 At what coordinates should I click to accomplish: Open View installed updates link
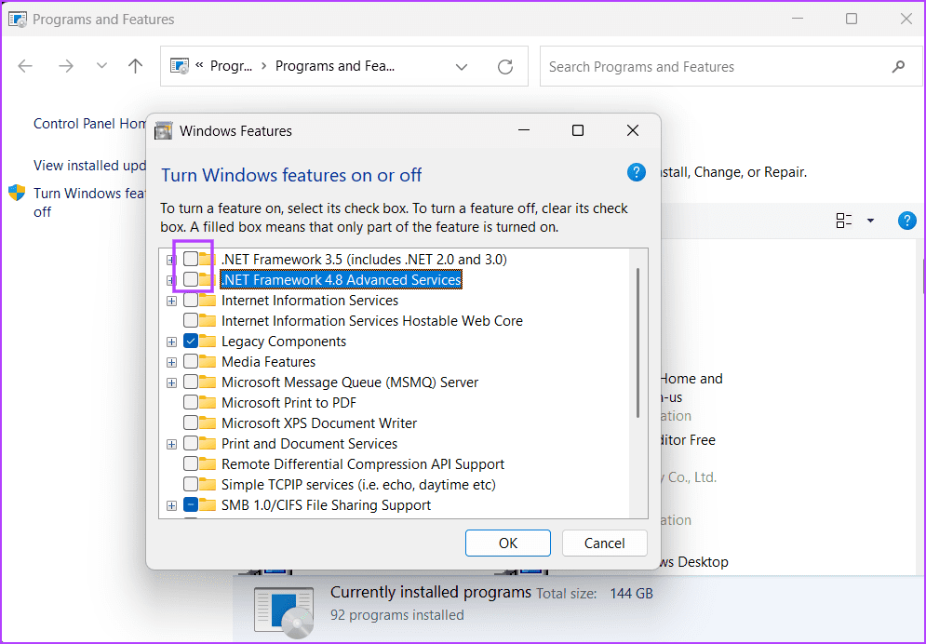tap(89, 166)
